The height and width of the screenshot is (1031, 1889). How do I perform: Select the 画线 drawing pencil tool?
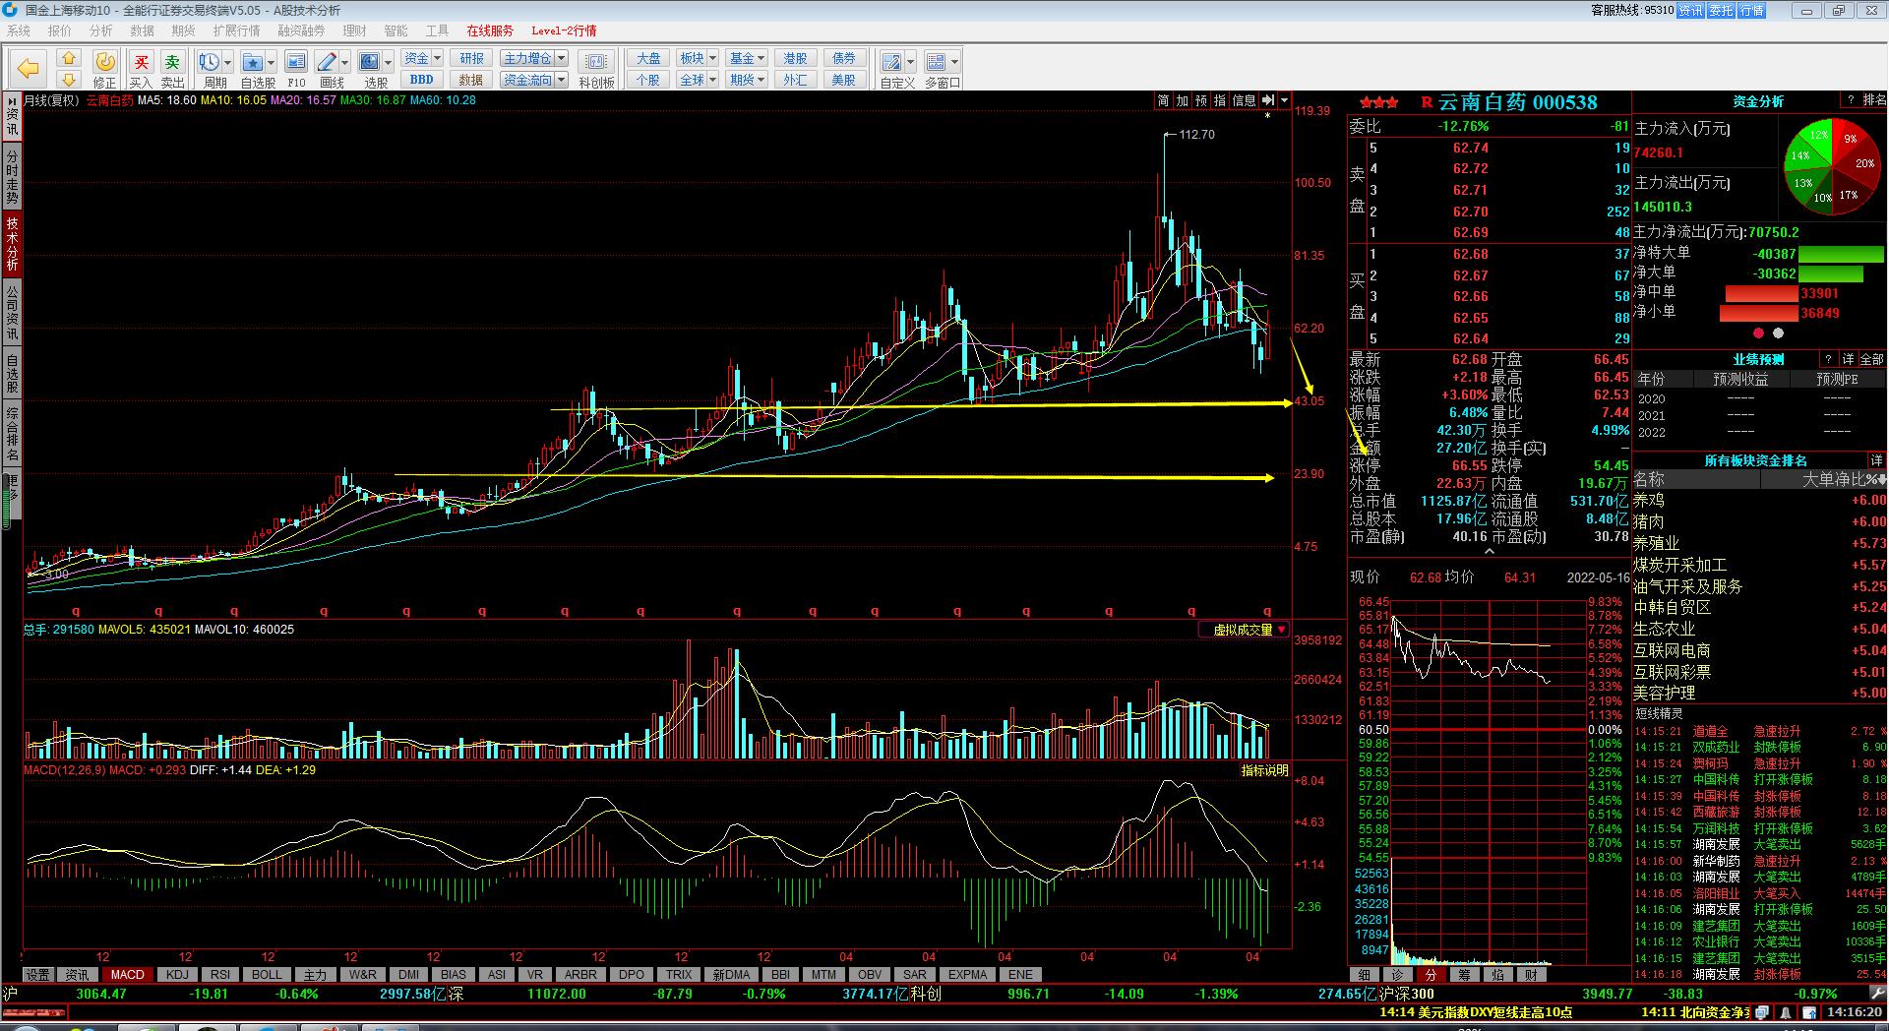pyautogui.click(x=328, y=63)
